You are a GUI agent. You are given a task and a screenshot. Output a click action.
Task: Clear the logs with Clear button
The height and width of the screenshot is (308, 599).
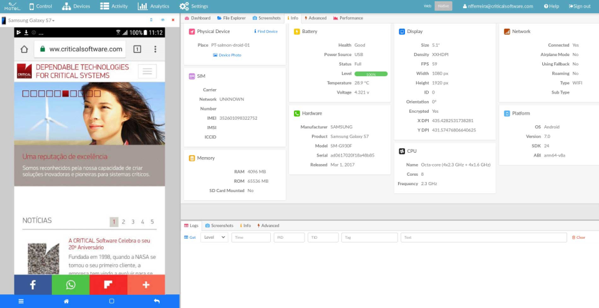pos(578,238)
